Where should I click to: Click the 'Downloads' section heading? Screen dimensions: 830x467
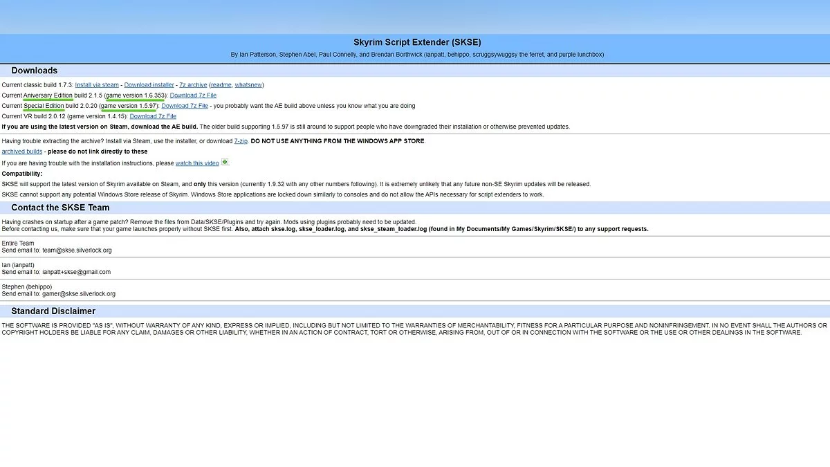[35, 71]
